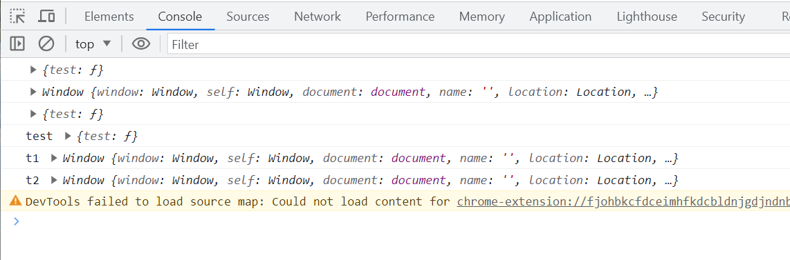Expand the first {test: f} object
Image resolution: width=790 pixels, height=260 pixels.
pyautogui.click(x=34, y=70)
